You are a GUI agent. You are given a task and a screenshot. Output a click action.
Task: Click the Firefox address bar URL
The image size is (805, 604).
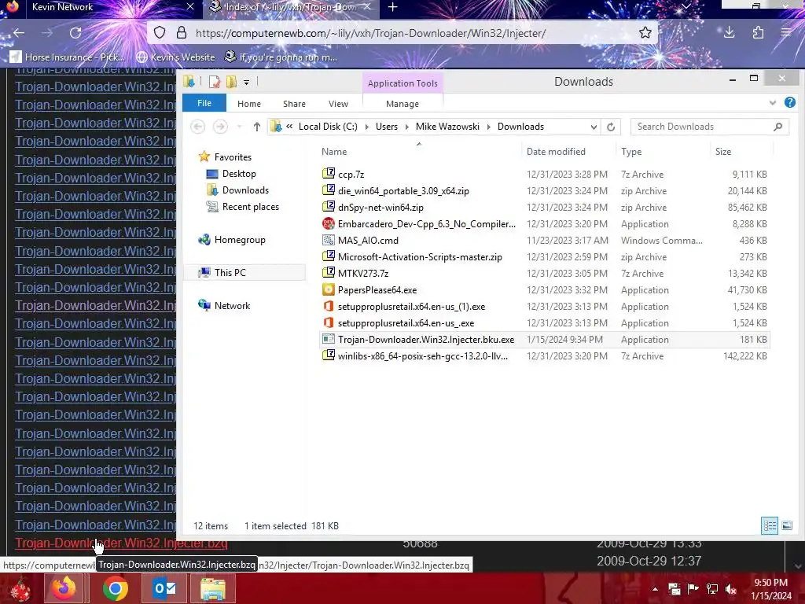click(x=370, y=33)
